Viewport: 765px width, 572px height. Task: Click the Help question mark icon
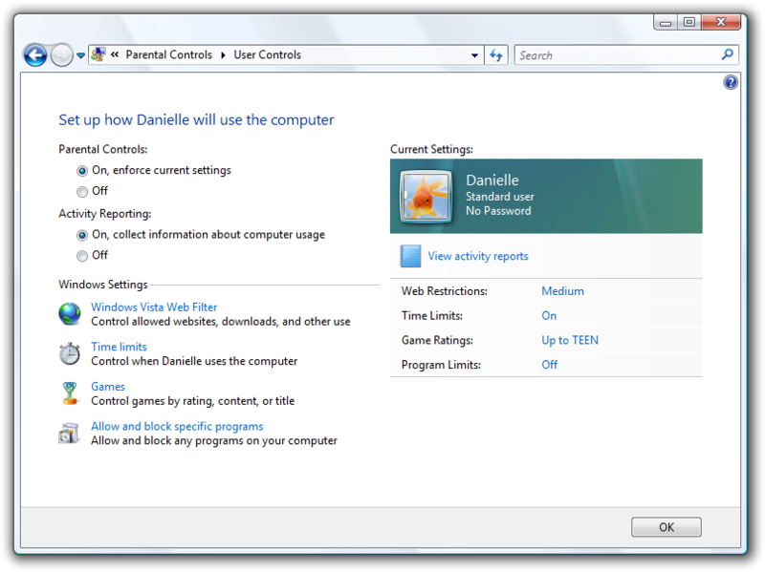pos(731,82)
